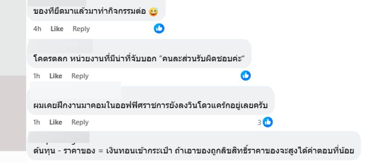Open the 4h timestamp link
The image size is (389, 163).
[x=37, y=29]
